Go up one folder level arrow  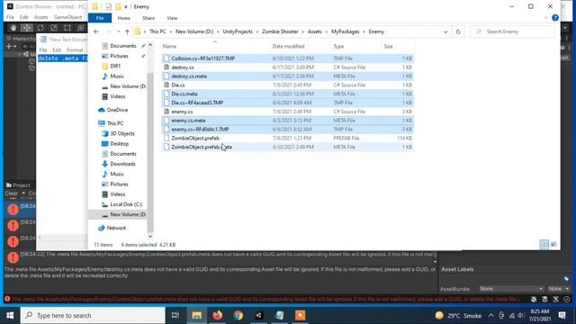click(x=127, y=32)
